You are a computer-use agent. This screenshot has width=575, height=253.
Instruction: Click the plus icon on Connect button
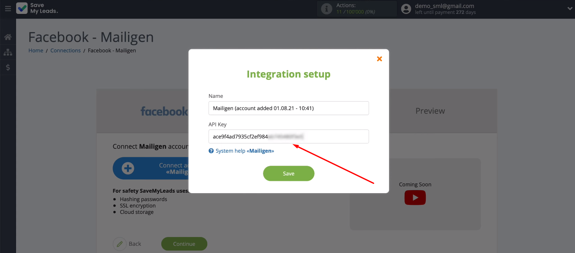tap(128, 169)
